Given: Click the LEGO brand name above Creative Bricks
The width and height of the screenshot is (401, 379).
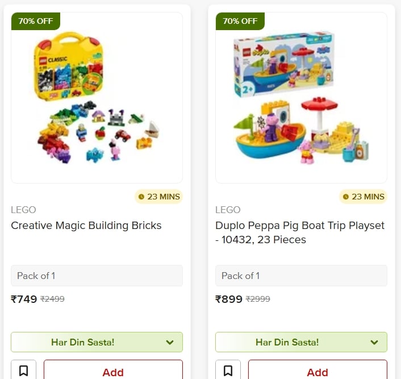Looking at the screenshot, I should click(x=23, y=210).
